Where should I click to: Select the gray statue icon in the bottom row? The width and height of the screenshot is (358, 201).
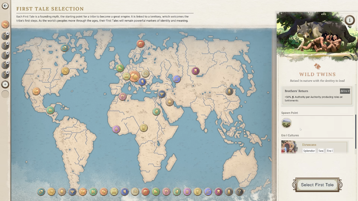click(x=229, y=192)
